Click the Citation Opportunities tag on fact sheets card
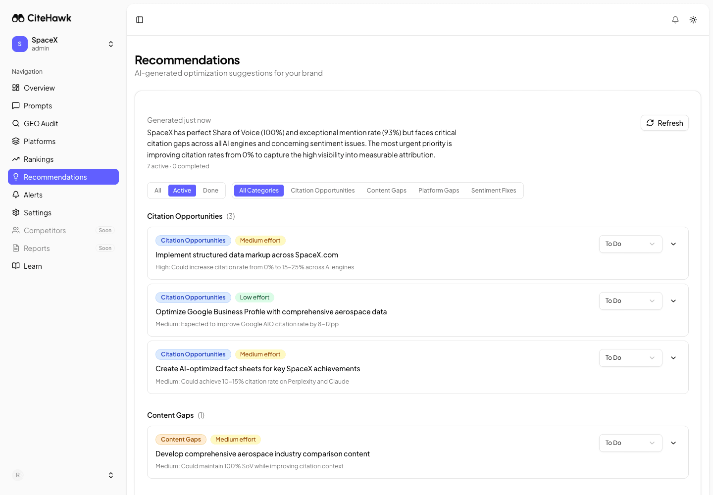Image resolution: width=713 pixels, height=495 pixels. tap(193, 354)
